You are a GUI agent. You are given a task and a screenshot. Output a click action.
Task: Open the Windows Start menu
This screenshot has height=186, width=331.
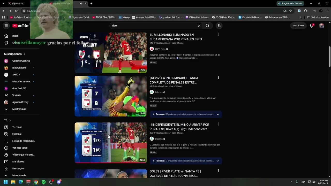pos(5,182)
